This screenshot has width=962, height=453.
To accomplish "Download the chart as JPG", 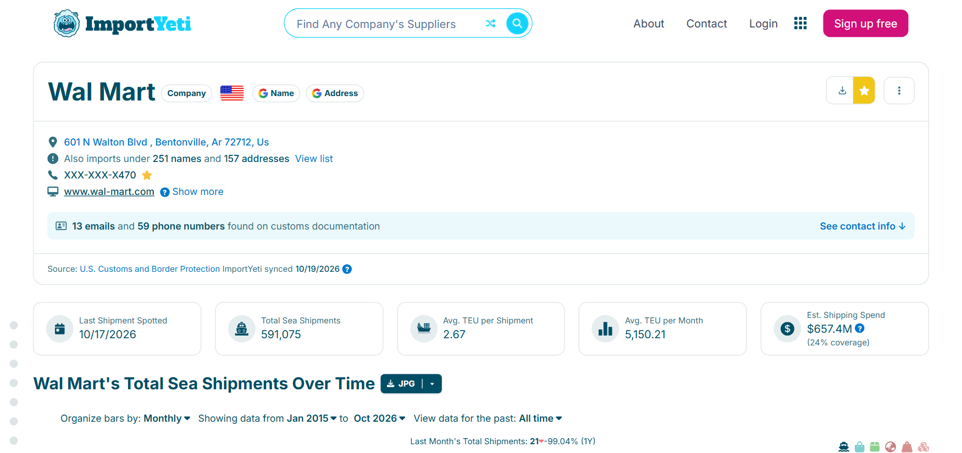I will [x=401, y=384].
